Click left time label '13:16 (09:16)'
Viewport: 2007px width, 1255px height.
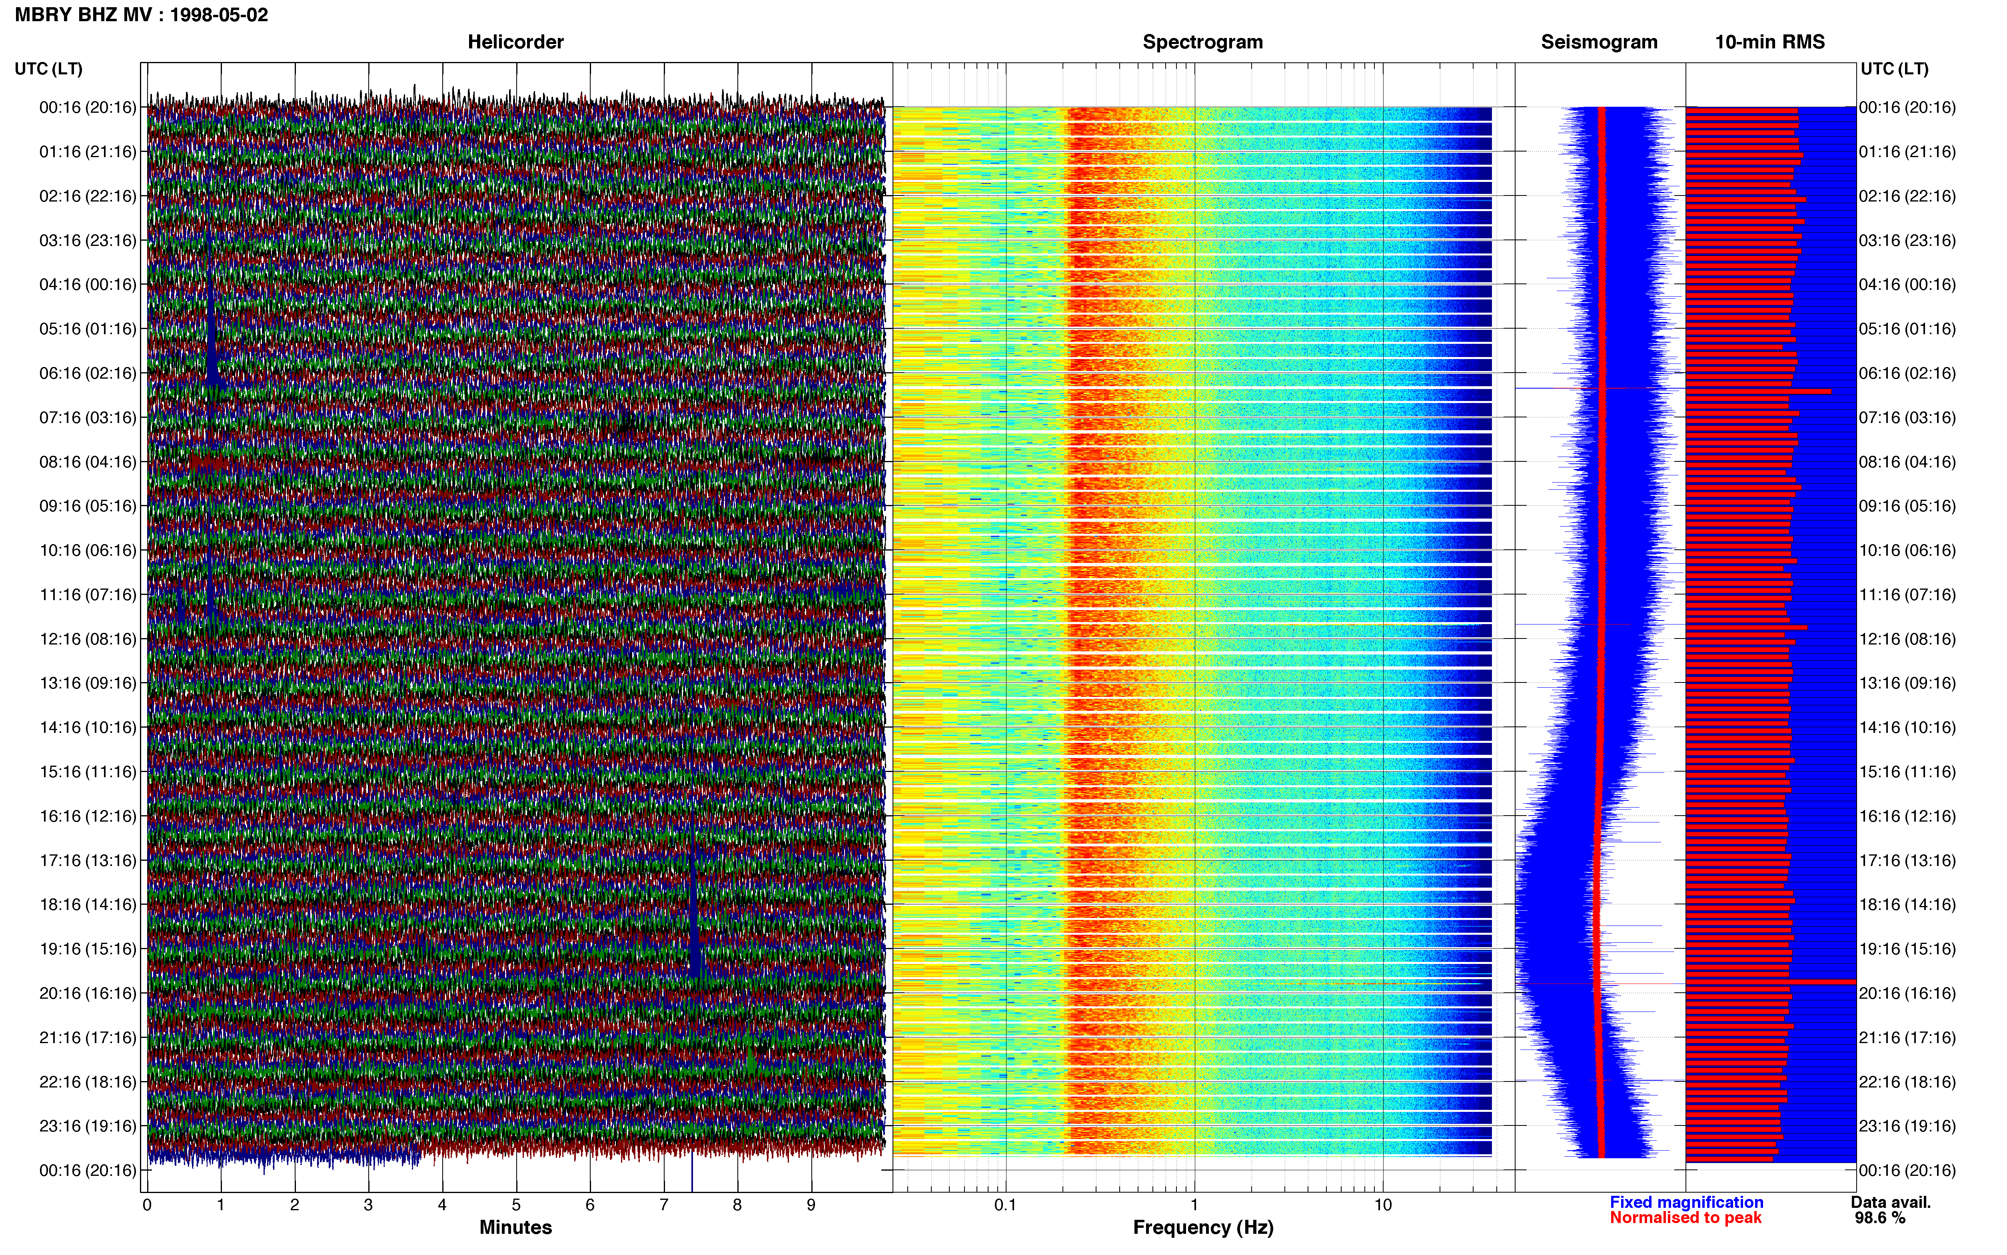88,683
